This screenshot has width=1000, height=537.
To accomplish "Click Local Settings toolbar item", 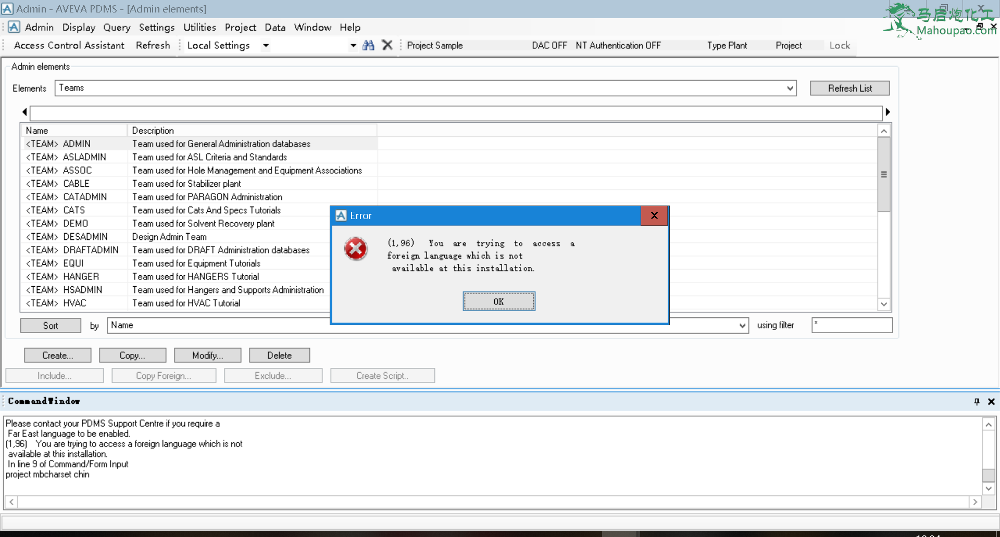I will [218, 45].
